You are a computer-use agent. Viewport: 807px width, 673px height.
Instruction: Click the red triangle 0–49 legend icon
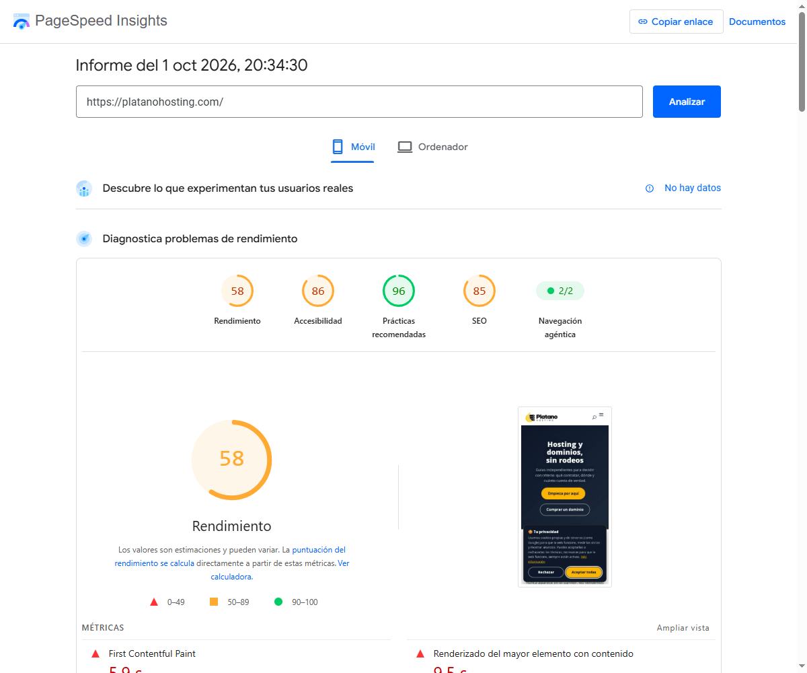coord(154,602)
